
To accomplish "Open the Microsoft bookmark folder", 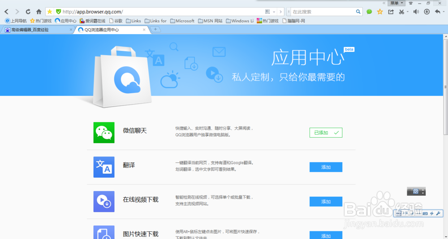I will (x=182, y=21).
